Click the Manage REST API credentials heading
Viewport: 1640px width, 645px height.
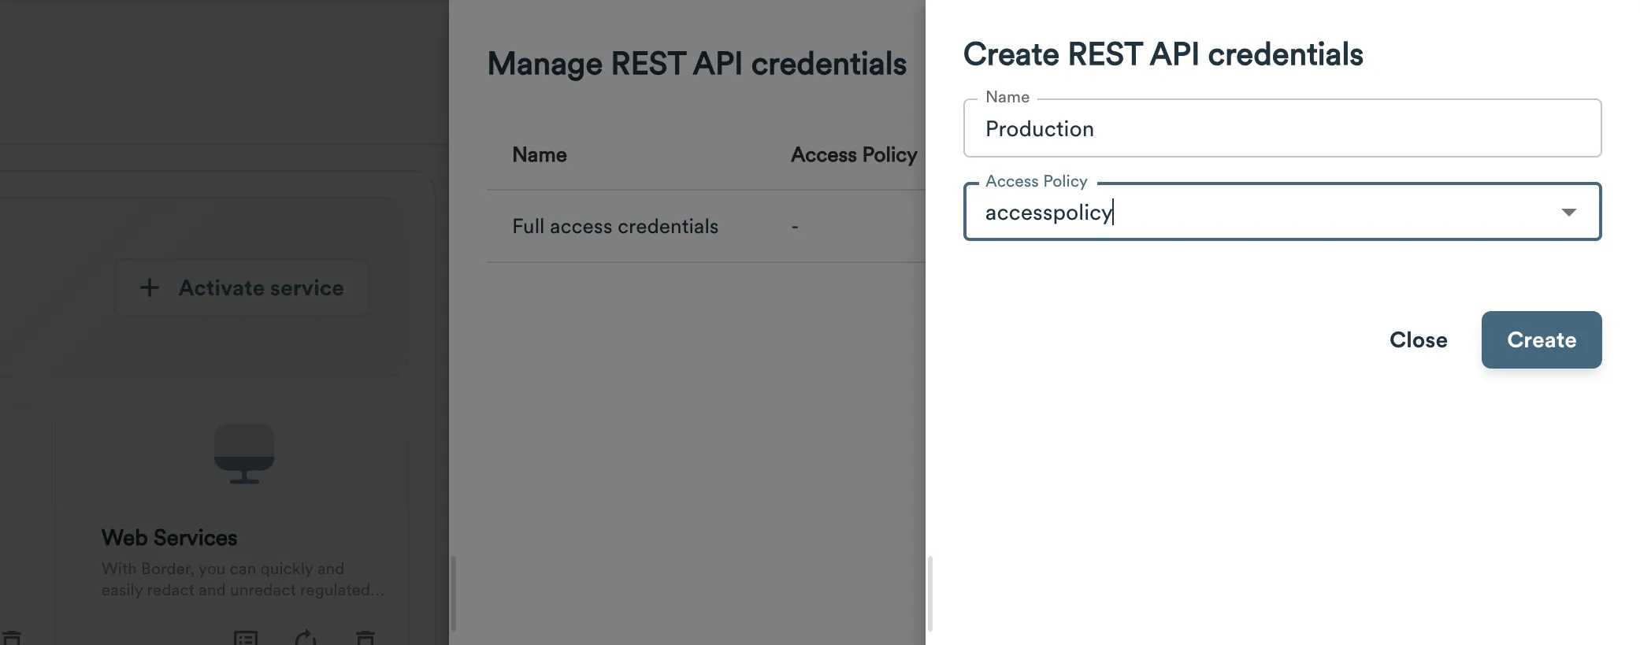[697, 65]
